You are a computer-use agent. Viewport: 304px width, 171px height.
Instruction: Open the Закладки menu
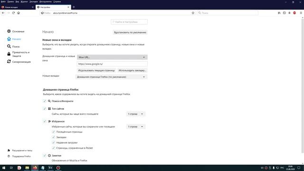coord(34,1)
